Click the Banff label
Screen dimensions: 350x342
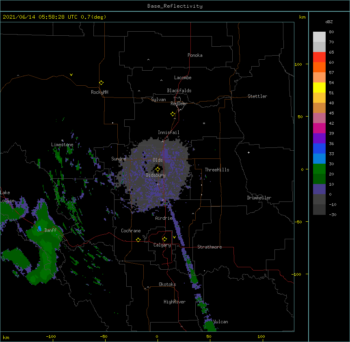(50, 230)
